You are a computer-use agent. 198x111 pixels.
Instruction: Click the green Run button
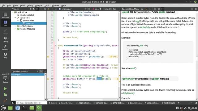click(5, 89)
